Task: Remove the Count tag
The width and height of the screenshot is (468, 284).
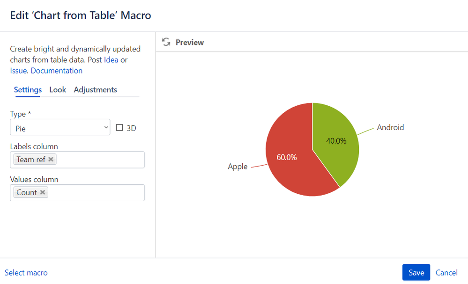Action: pos(43,192)
